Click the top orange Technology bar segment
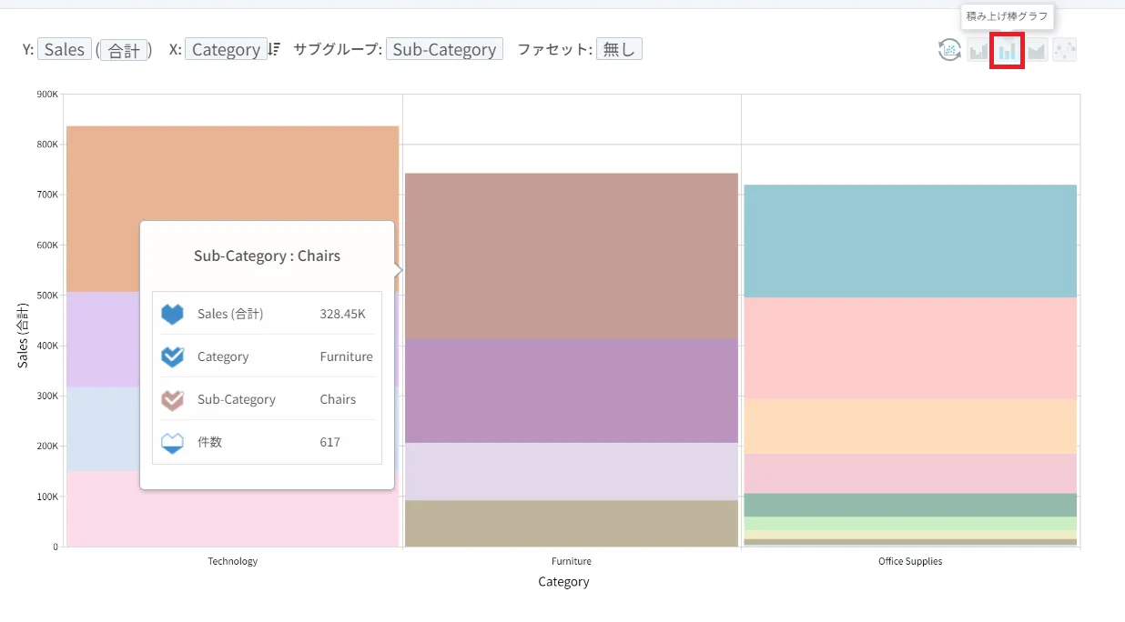The height and width of the screenshot is (622, 1125). (232, 182)
